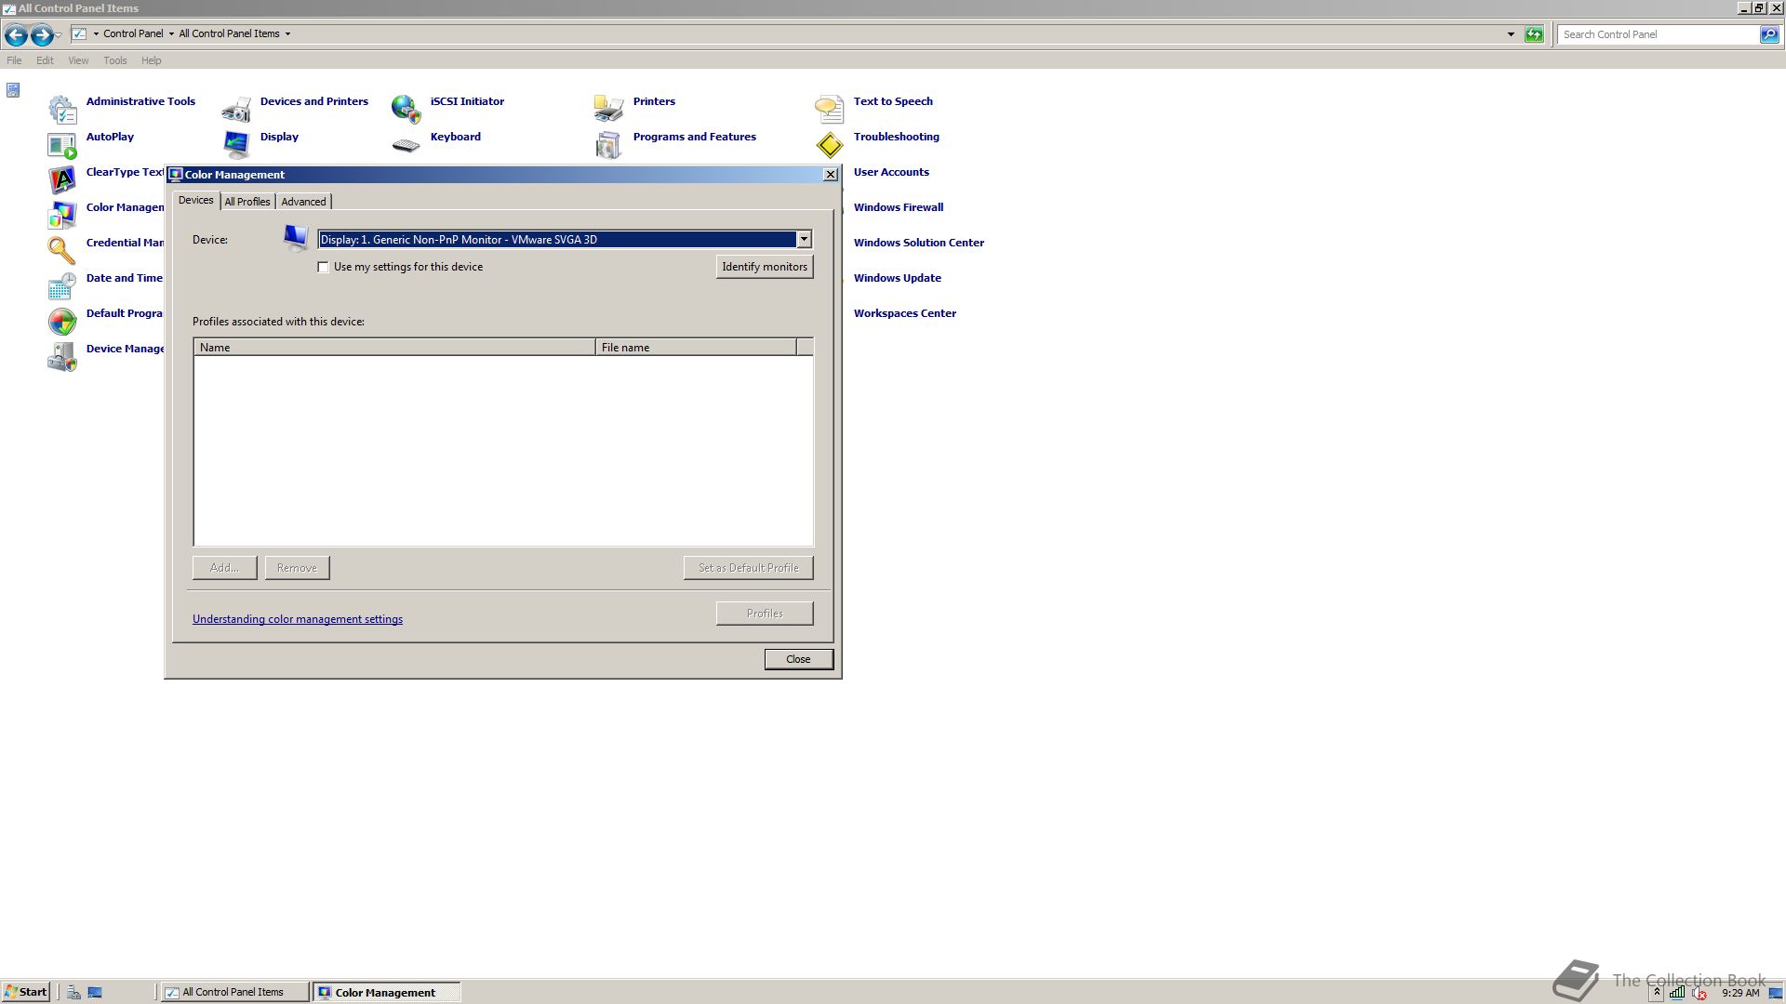1786x1004 pixels.
Task: Open the network signal tray icon
Action: [x=1676, y=993]
